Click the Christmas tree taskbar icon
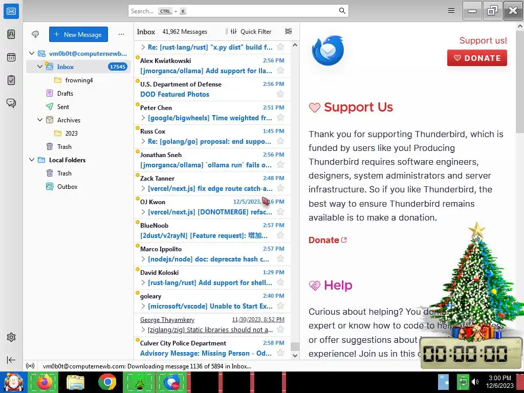 click(139, 382)
